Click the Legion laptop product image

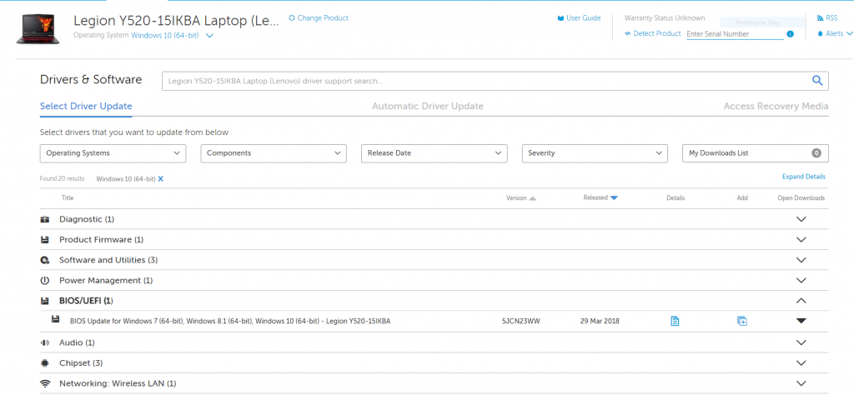tap(39, 27)
